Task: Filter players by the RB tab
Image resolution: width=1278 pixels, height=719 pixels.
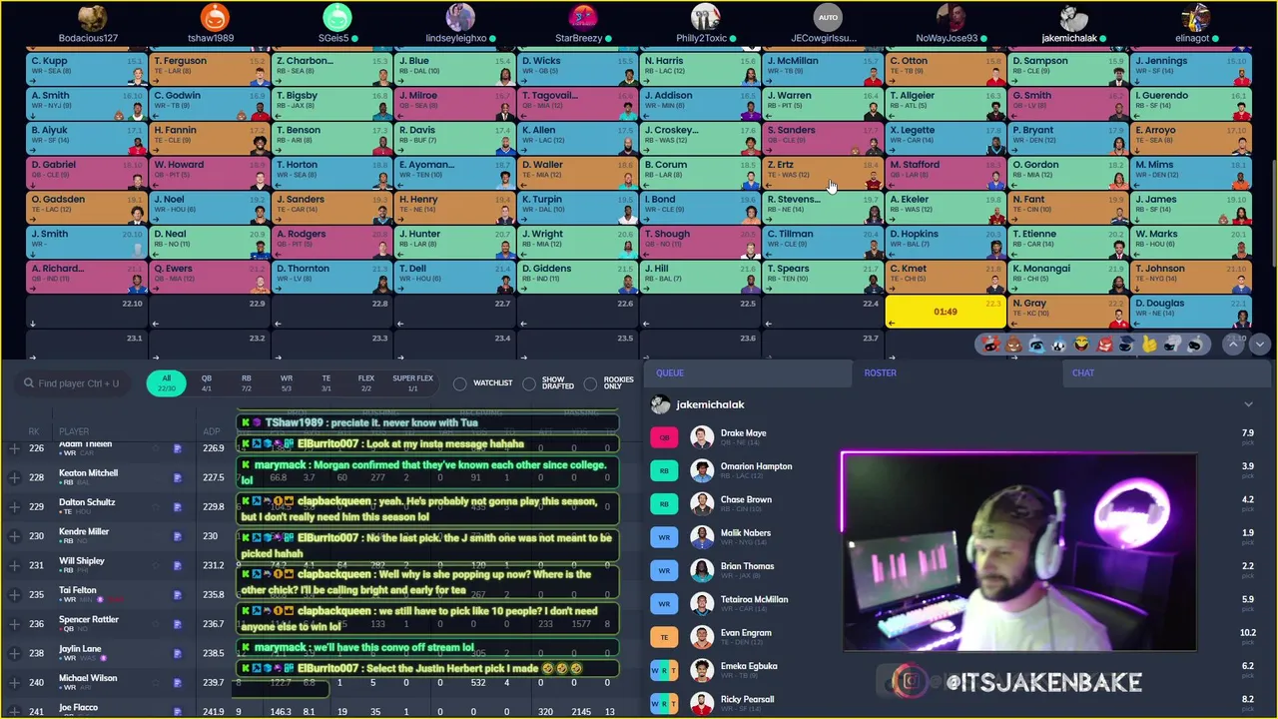Action: click(x=247, y=383)
